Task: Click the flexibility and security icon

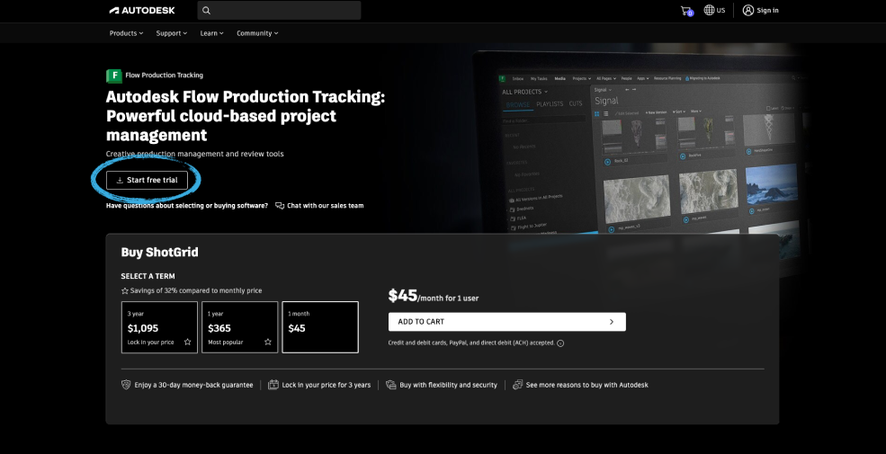Action: 391,385
